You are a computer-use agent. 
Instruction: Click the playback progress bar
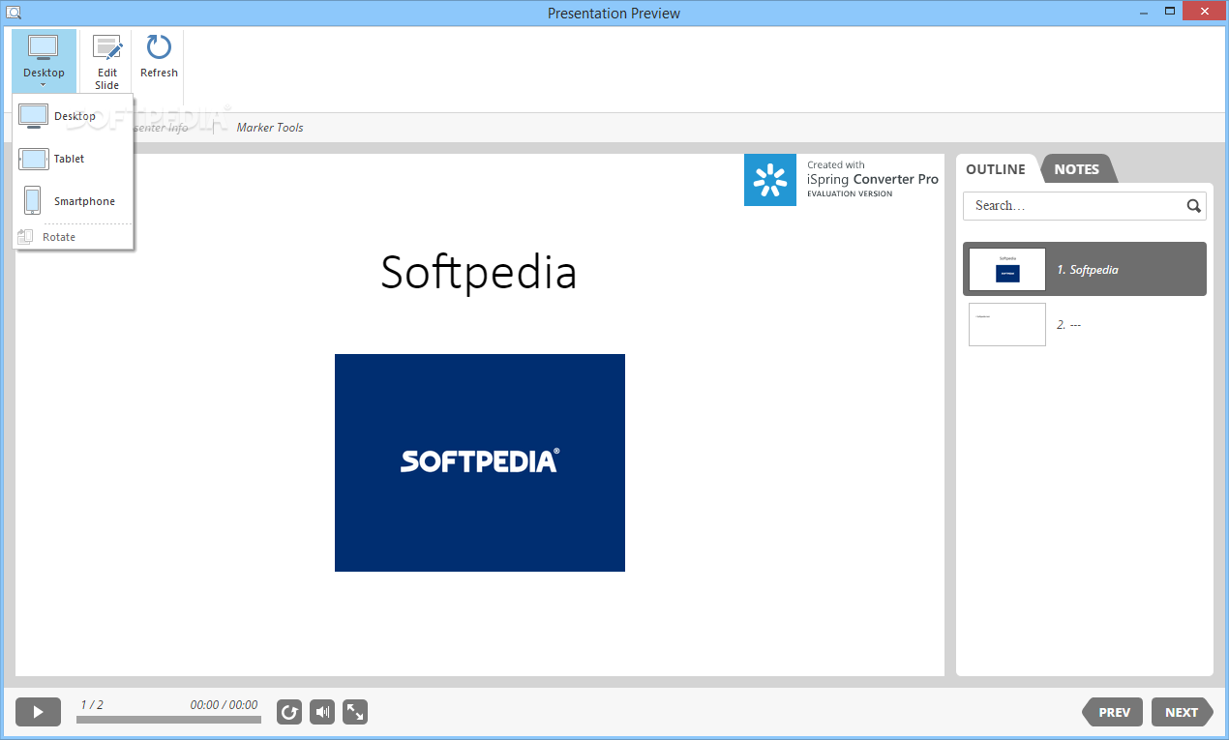click(168, 720)
